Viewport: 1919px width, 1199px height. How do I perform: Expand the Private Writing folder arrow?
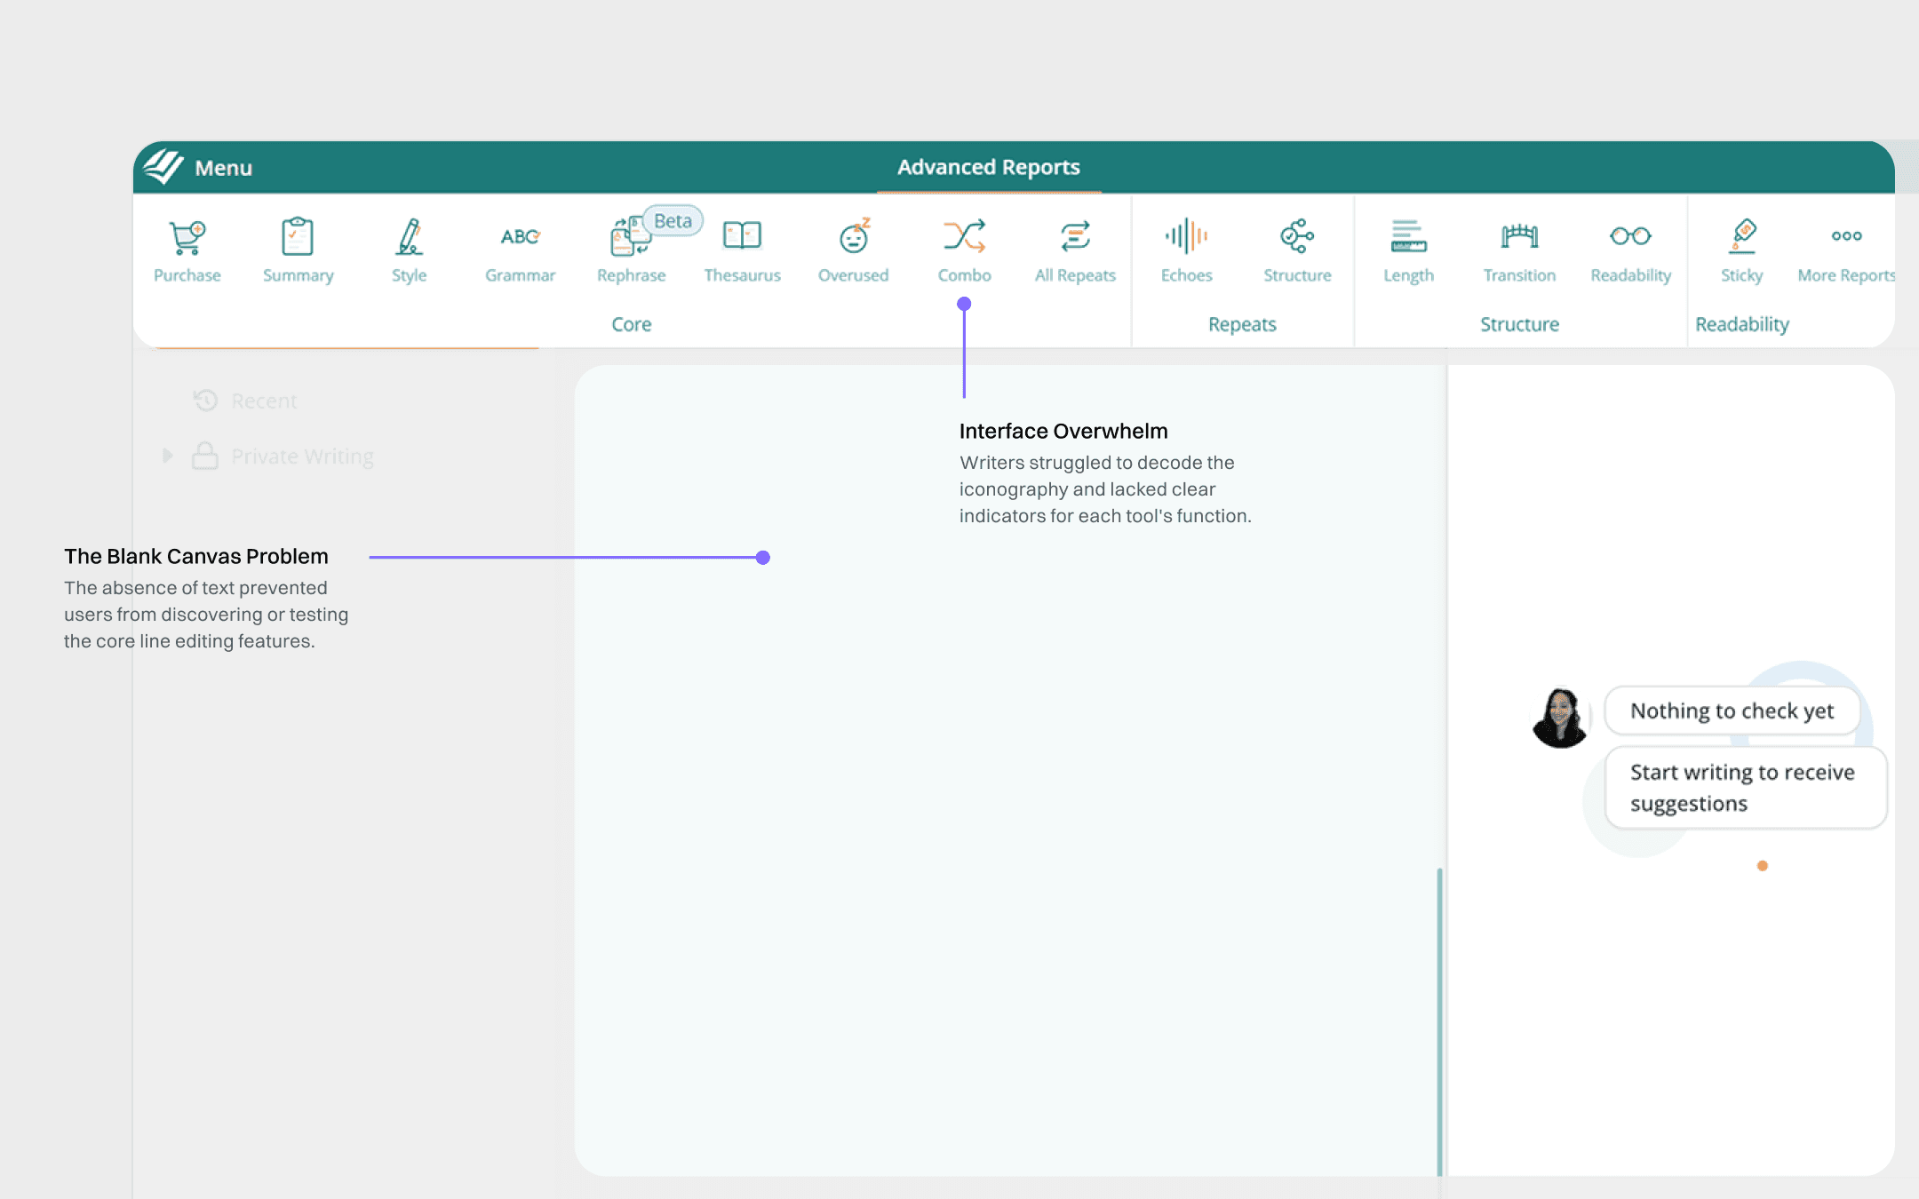pyautogui.click(x=167, y=456)
